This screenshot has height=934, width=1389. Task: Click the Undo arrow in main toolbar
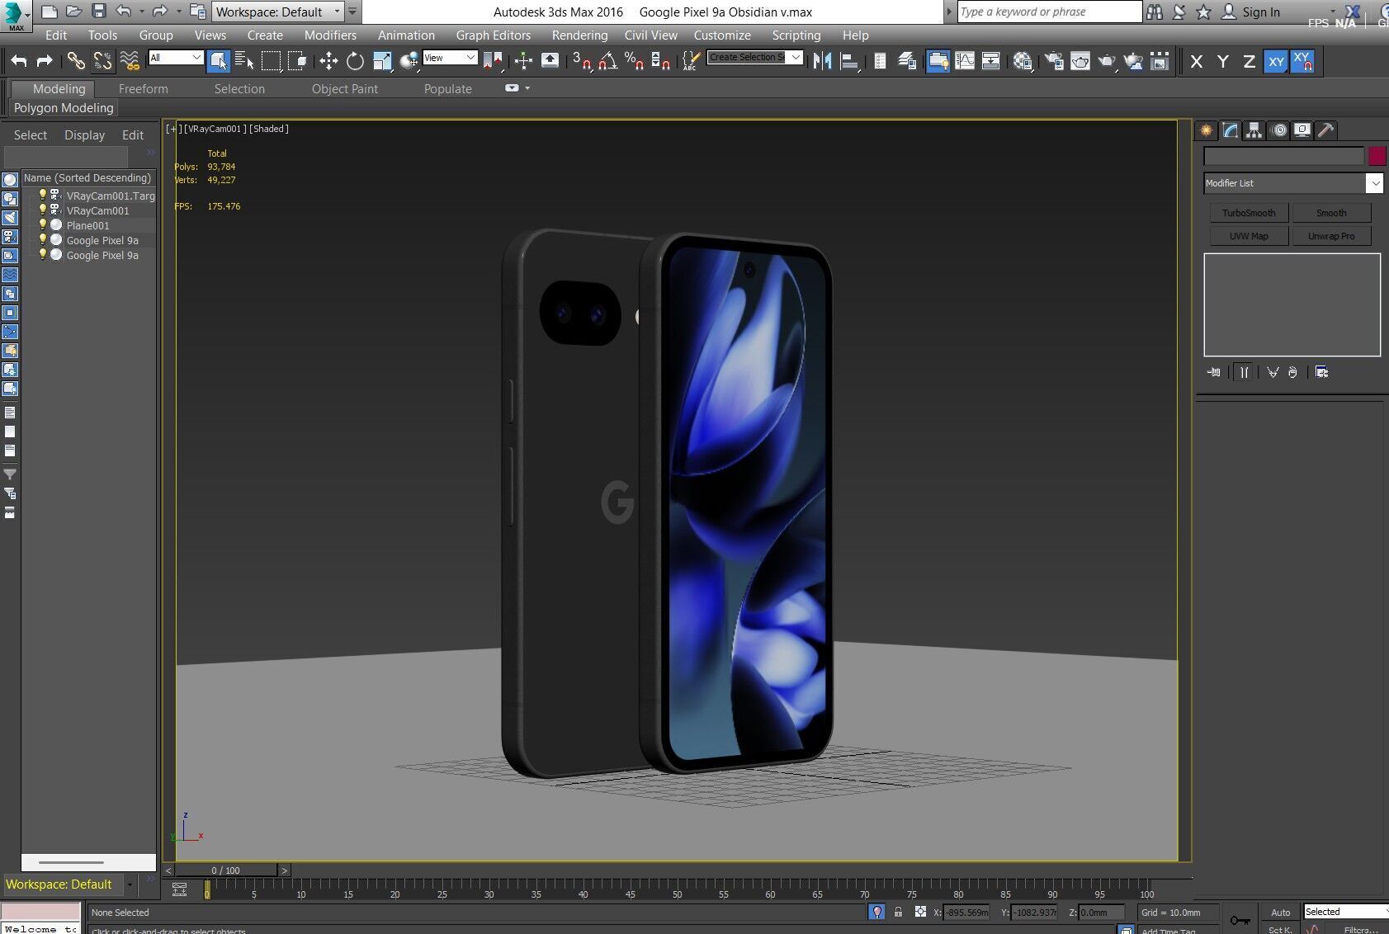coord(19,61)
